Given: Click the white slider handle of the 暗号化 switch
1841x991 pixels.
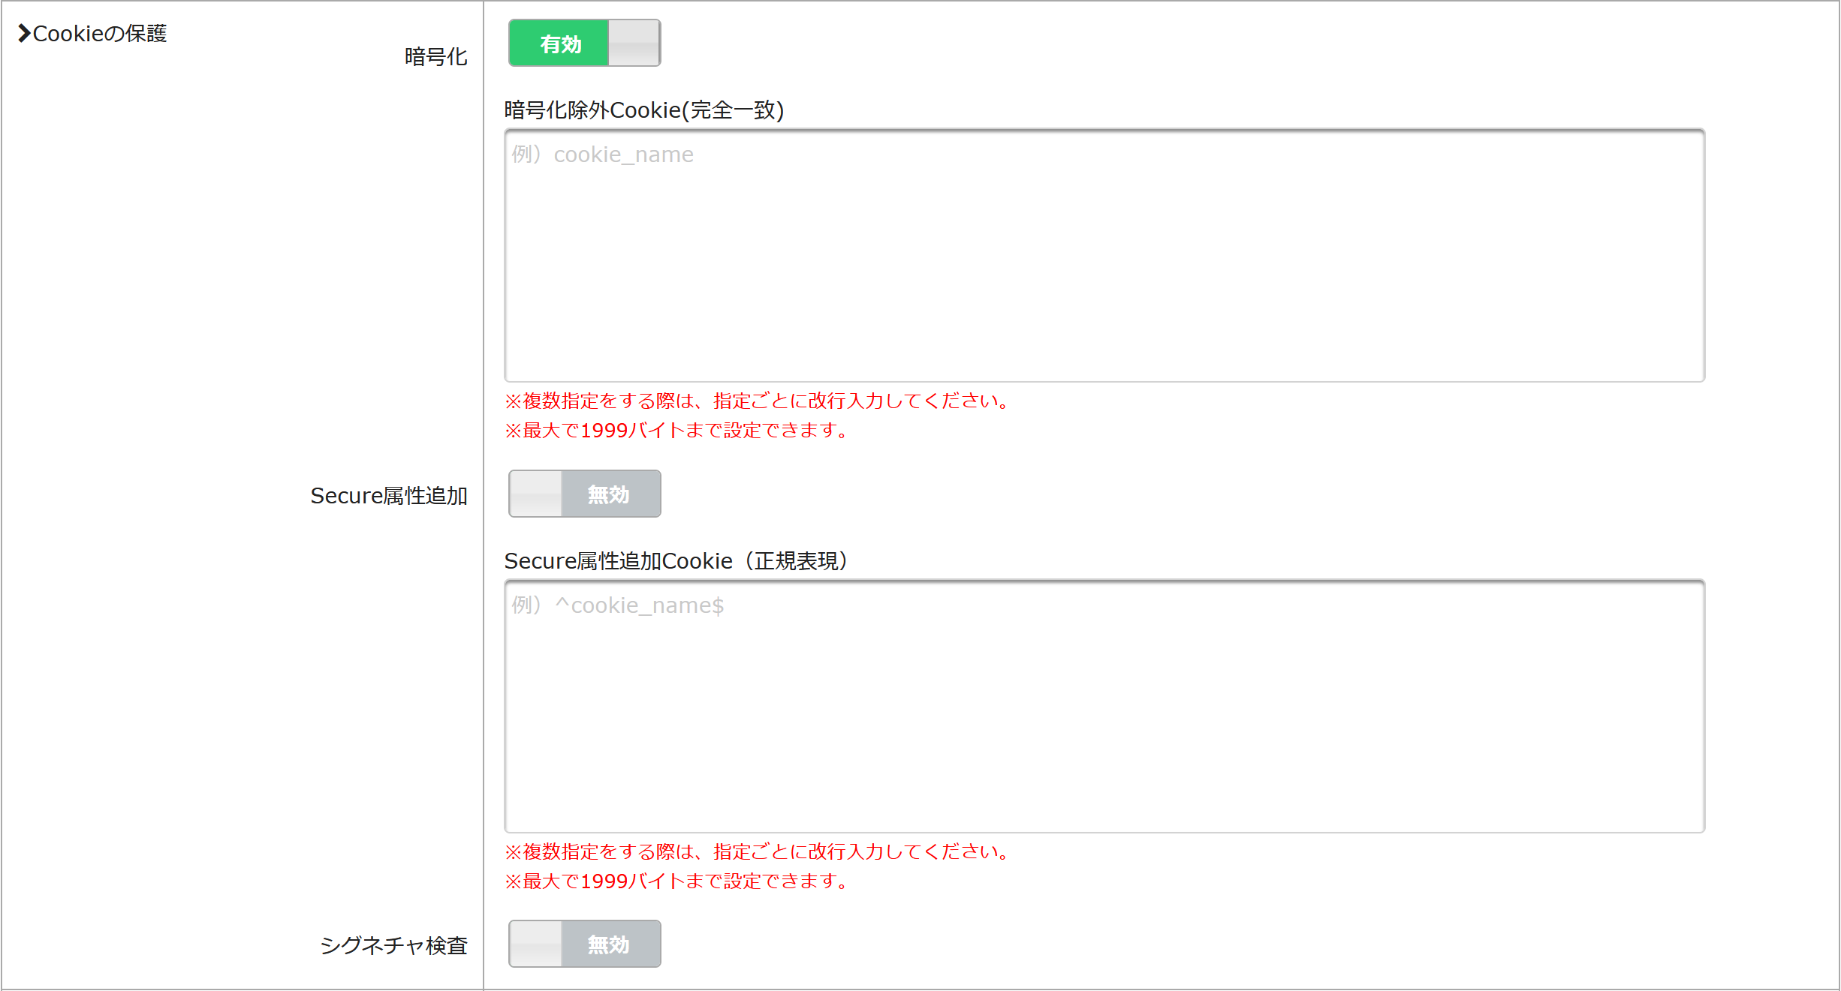Looking at the screenshot, I should click(x=634, y=44).
